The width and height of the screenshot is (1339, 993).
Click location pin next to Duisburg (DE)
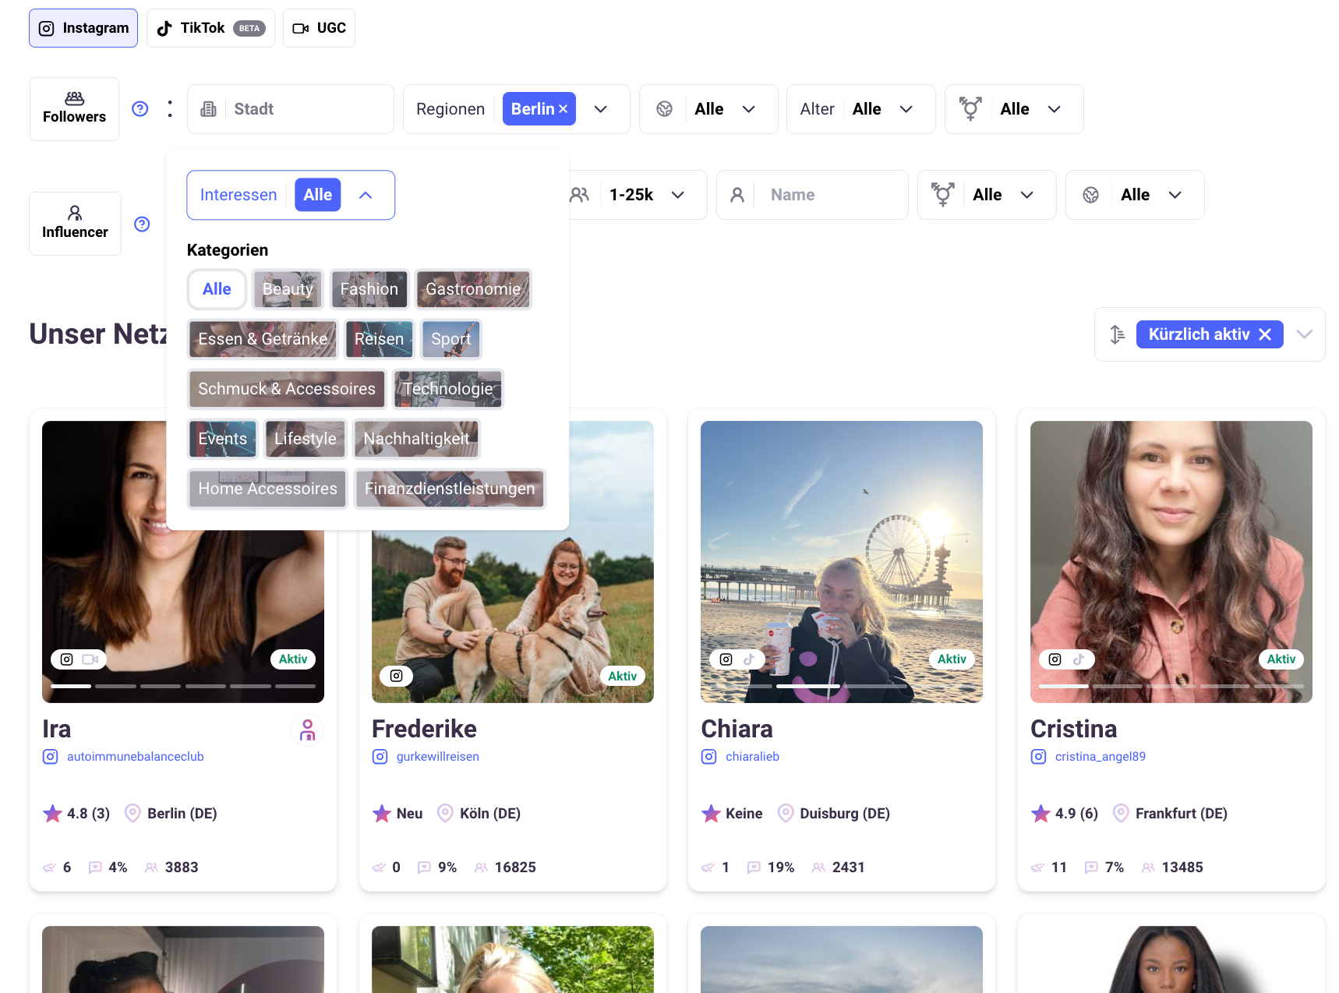786,814
